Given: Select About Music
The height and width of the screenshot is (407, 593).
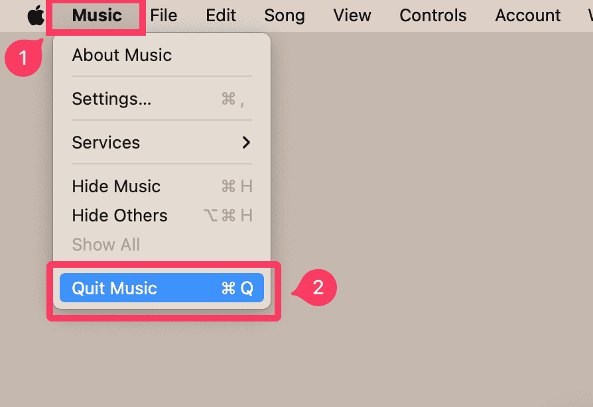Looking at the screenshot, I should coord(122,55).
